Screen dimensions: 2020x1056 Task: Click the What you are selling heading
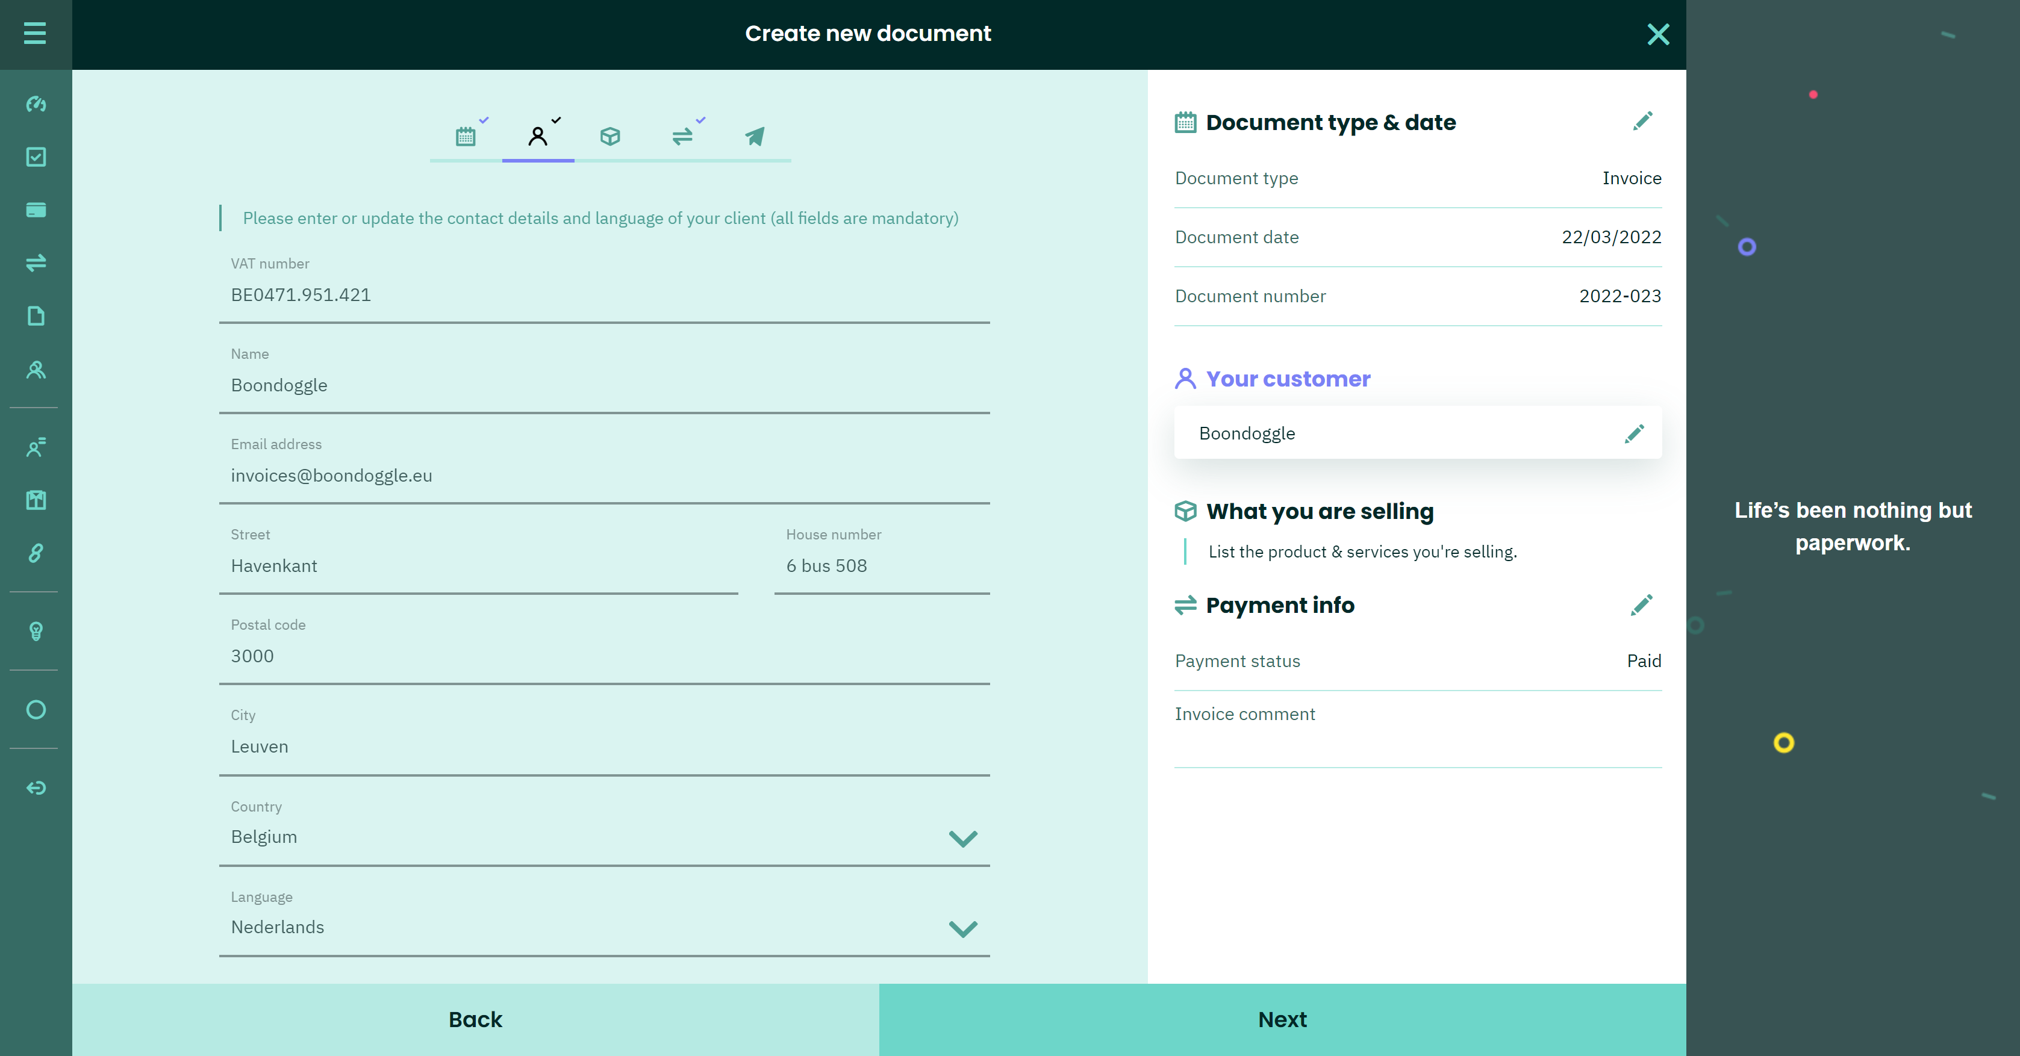(x=1320, y=511)
